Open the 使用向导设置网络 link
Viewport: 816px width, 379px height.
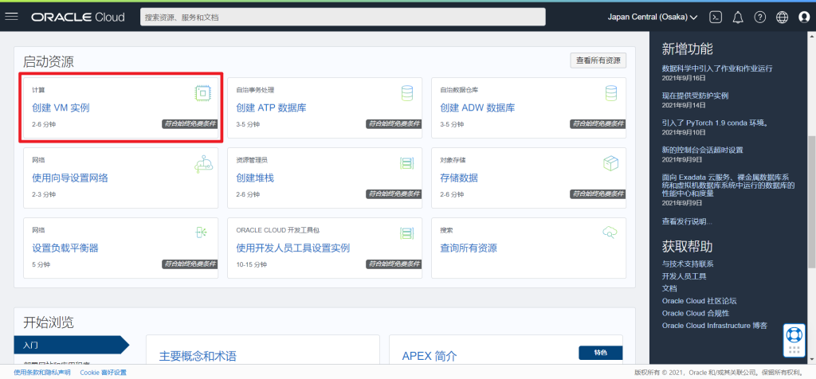coord(70,178)
